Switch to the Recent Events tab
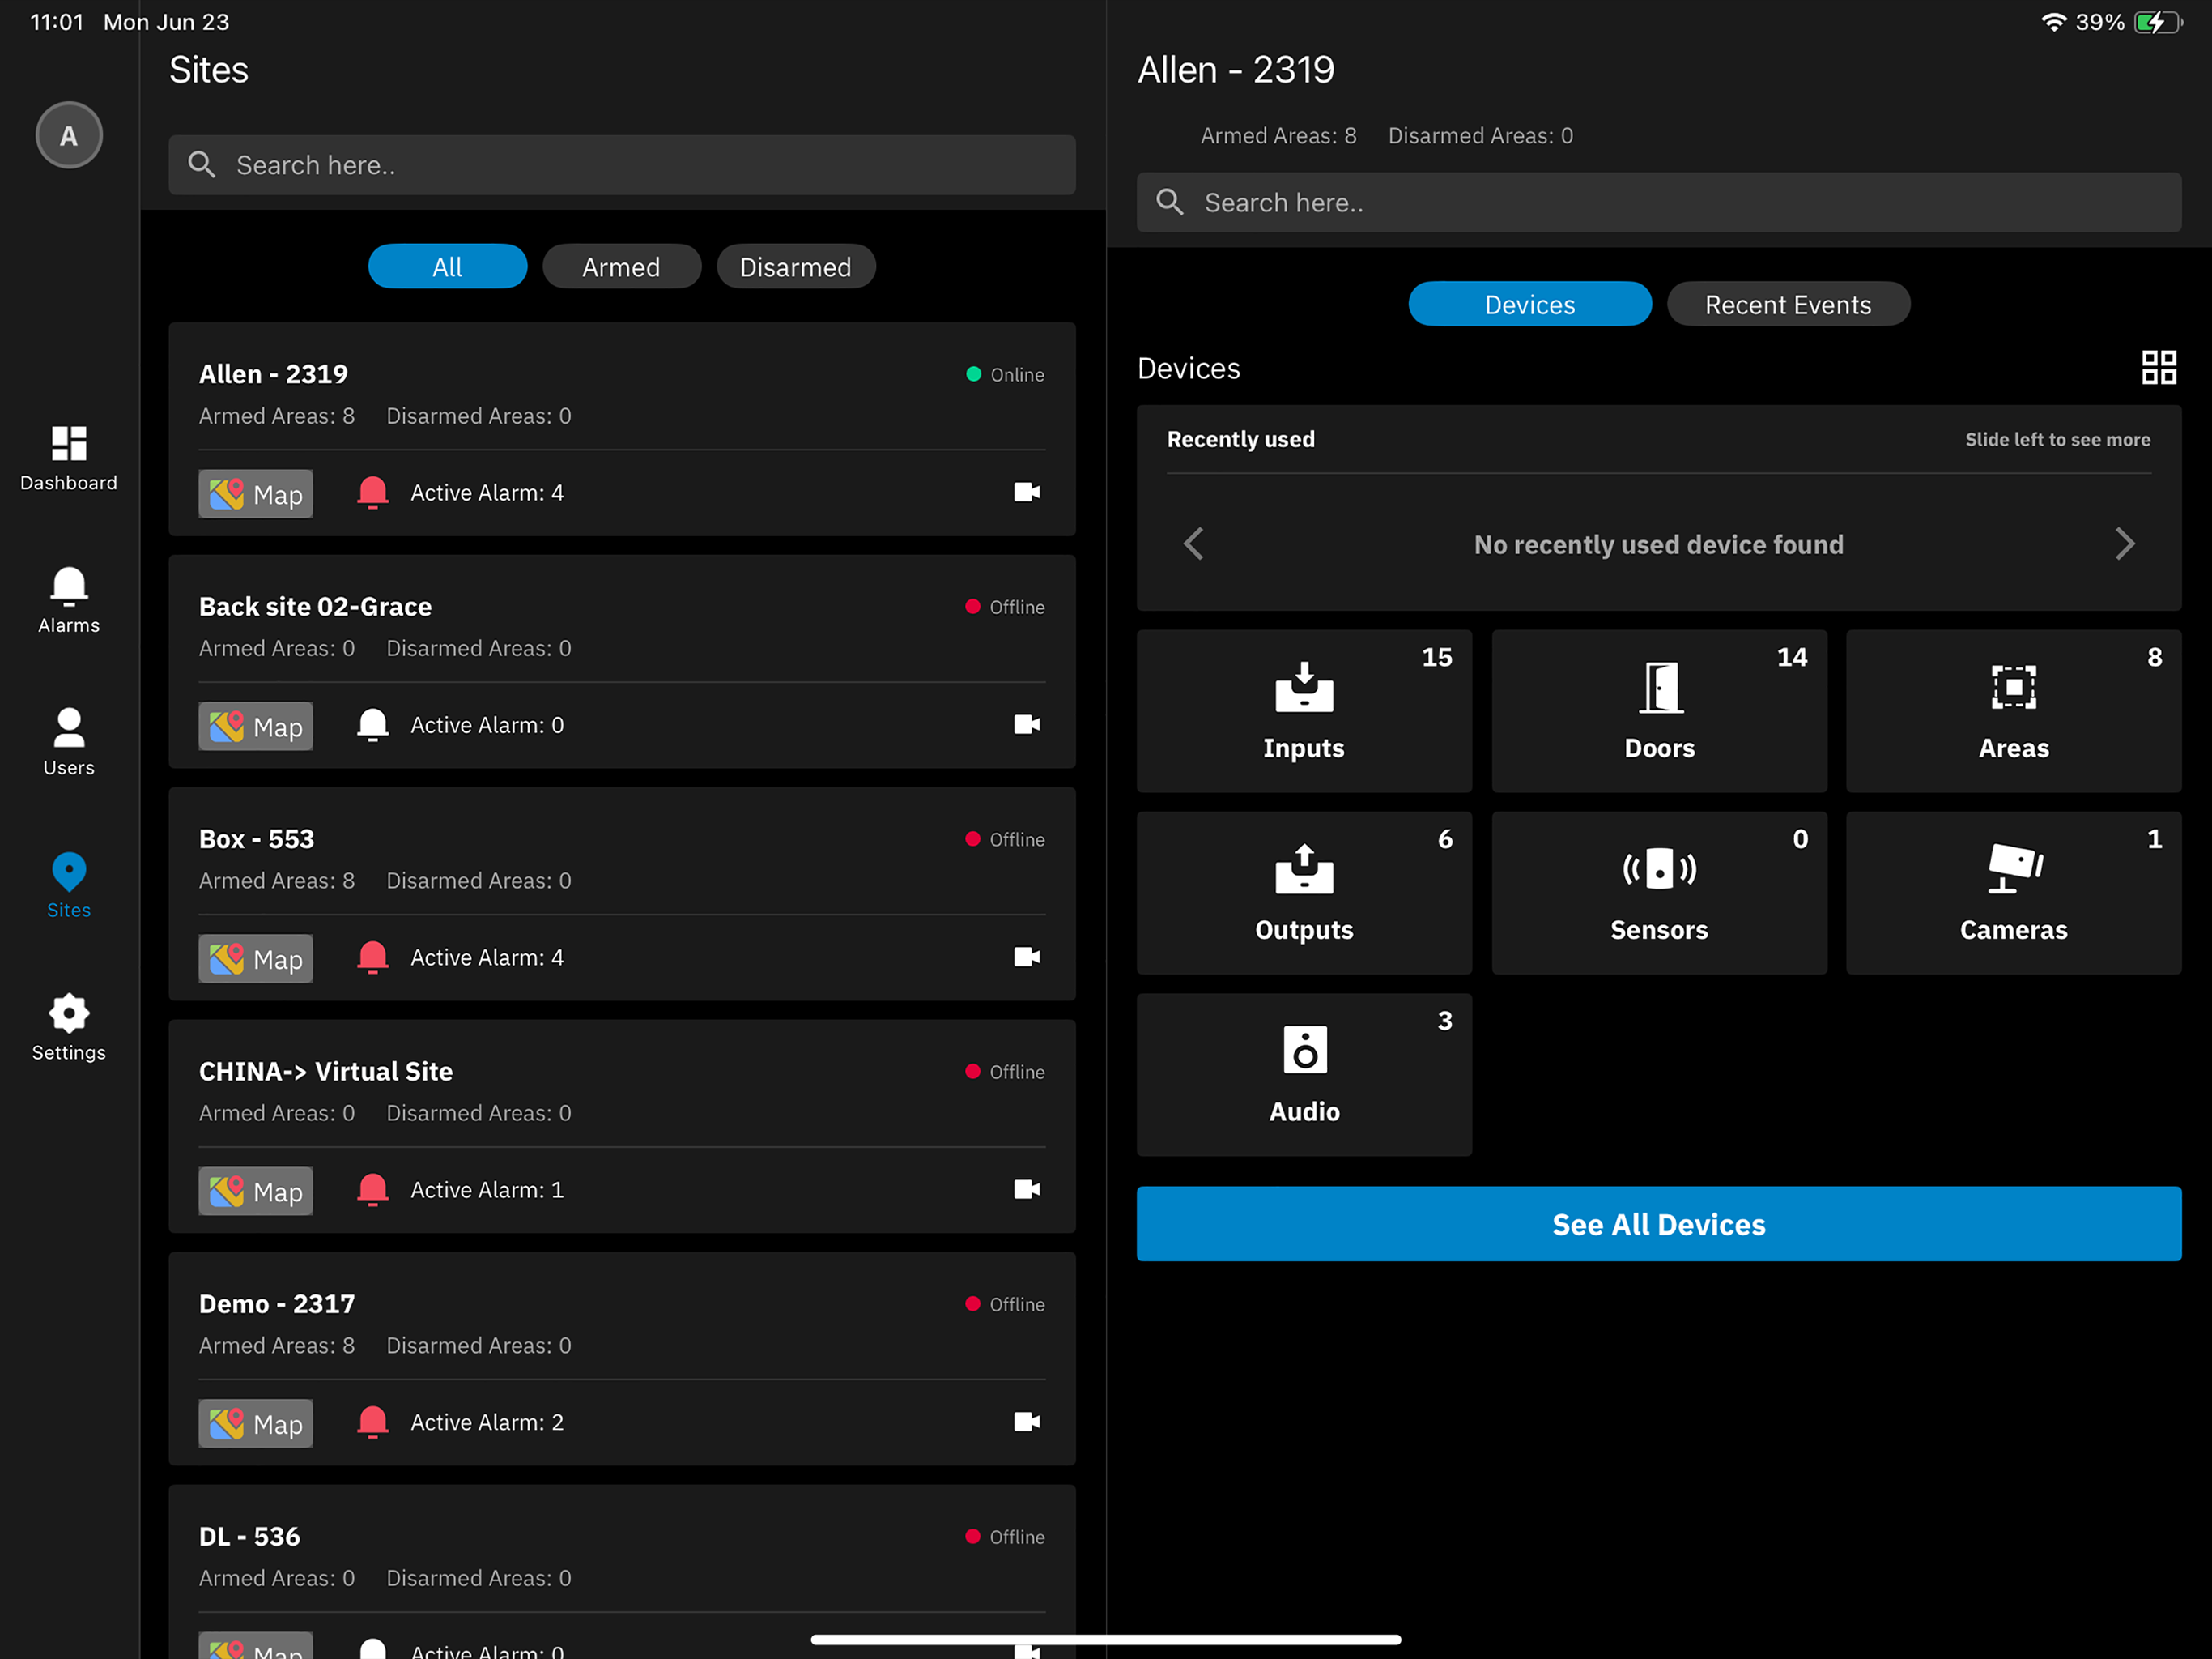The width and height of the screenshot is (2212, 1659). pos(1788,305)
